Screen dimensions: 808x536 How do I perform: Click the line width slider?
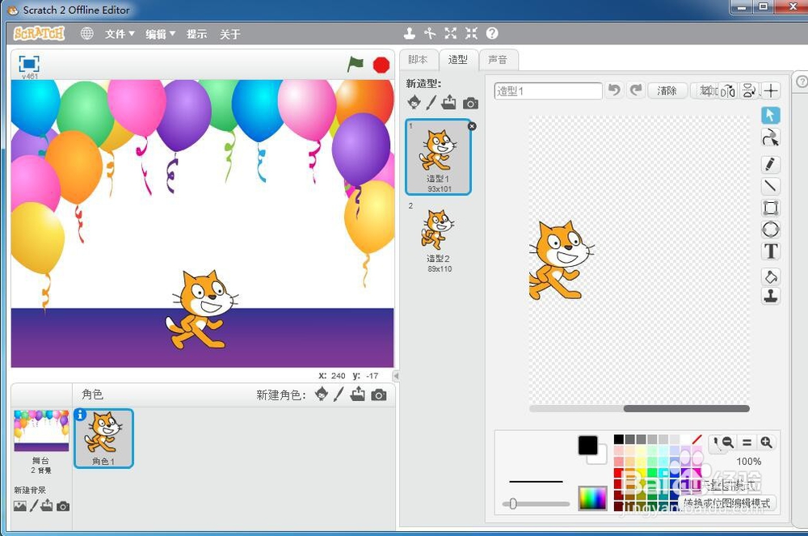coord(536,504)
